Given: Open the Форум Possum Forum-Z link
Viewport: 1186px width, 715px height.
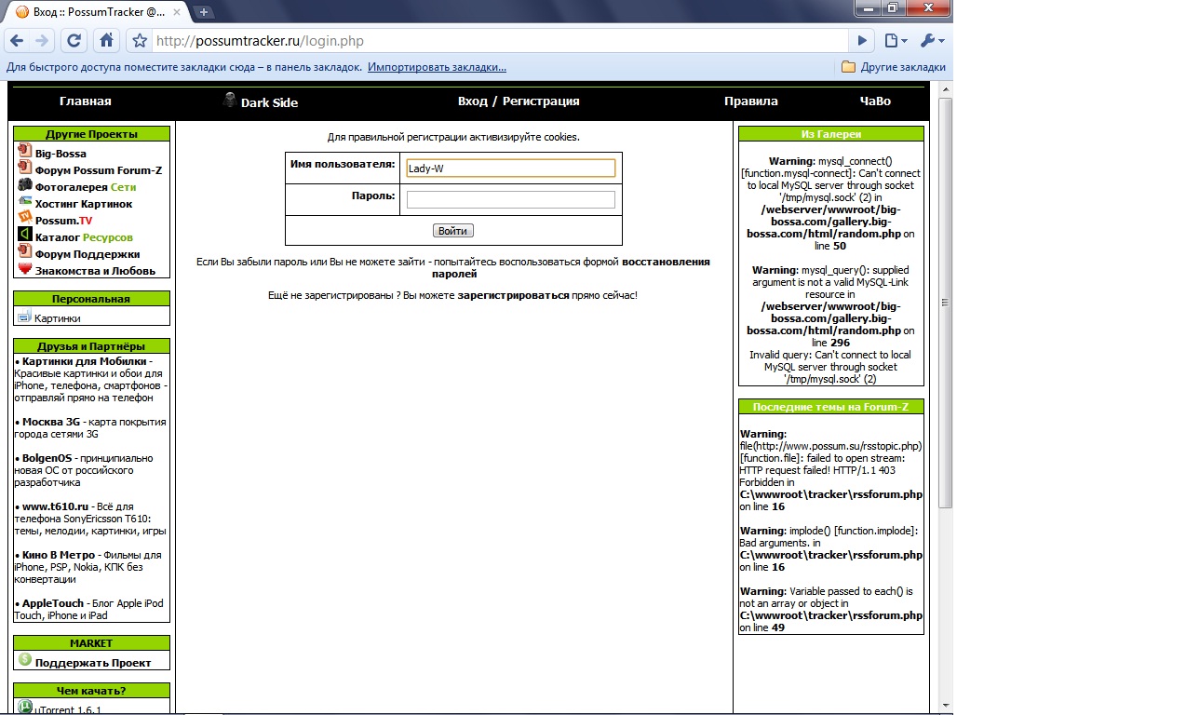Looking at the screenshot, I should coord(99,170).
